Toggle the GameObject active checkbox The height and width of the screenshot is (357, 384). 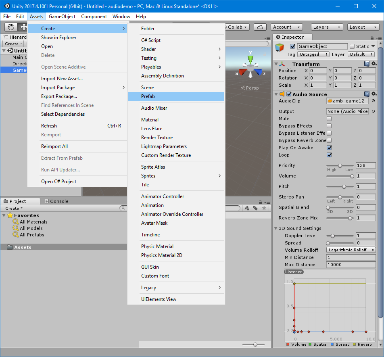[x=292, y=46]
